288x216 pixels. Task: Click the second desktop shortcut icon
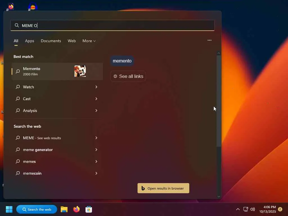(33, 7)
